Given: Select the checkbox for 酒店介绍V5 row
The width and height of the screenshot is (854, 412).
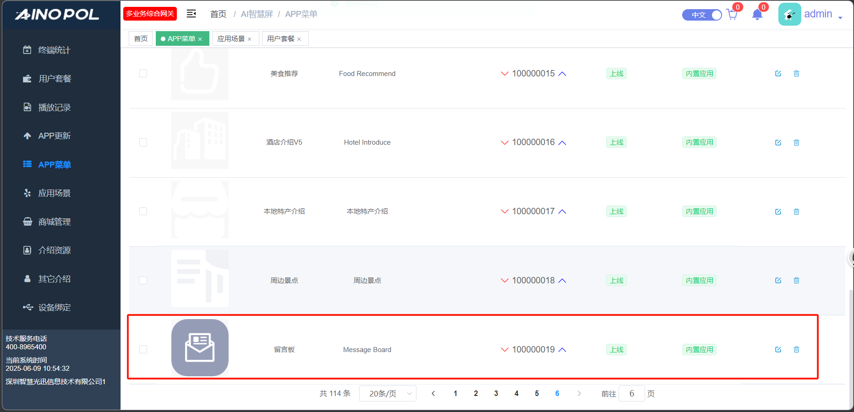Looking at the screenshot, I should tap(143, 142).
